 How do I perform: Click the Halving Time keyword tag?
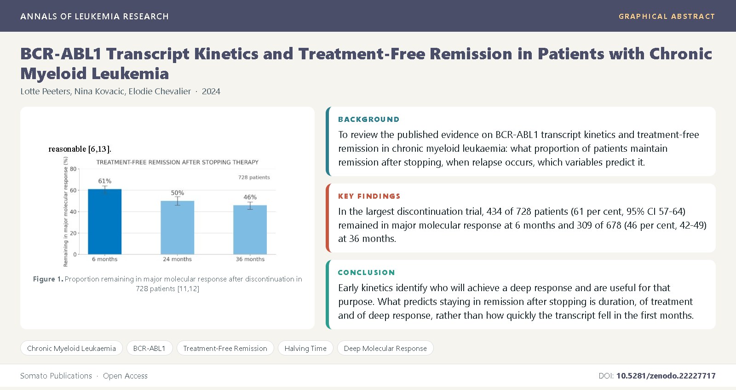click(x=305, y=348)
